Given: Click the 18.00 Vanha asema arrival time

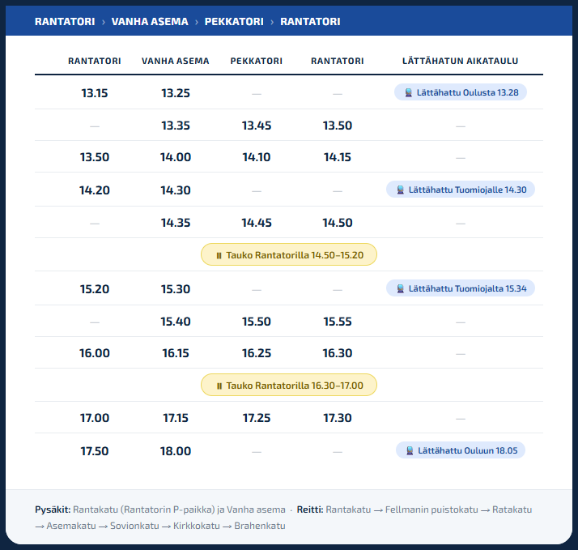Looking at the screenshot, I should coord(176,450).
